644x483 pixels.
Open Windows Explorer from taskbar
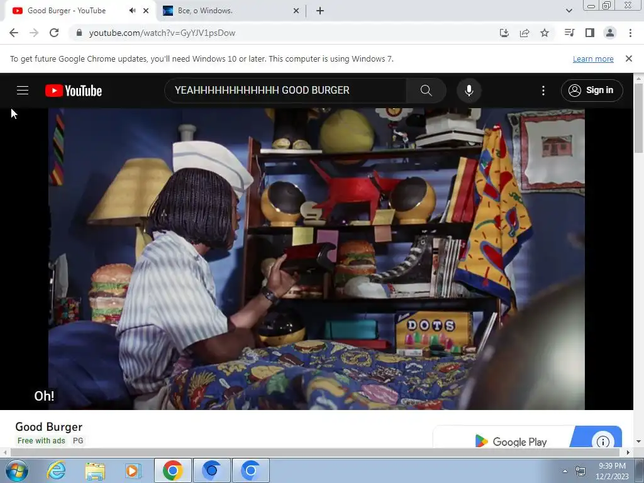pyautogui.click(x=96, y=471)
